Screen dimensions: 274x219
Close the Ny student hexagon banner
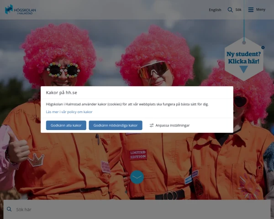pyautogui.click(x=263, y=47)
